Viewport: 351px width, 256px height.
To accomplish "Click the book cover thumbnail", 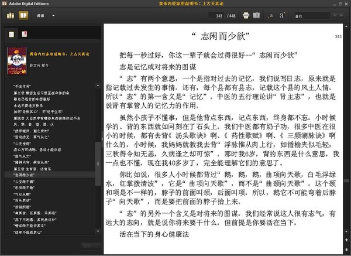I will pyautogui.click(x=17, y=61).
